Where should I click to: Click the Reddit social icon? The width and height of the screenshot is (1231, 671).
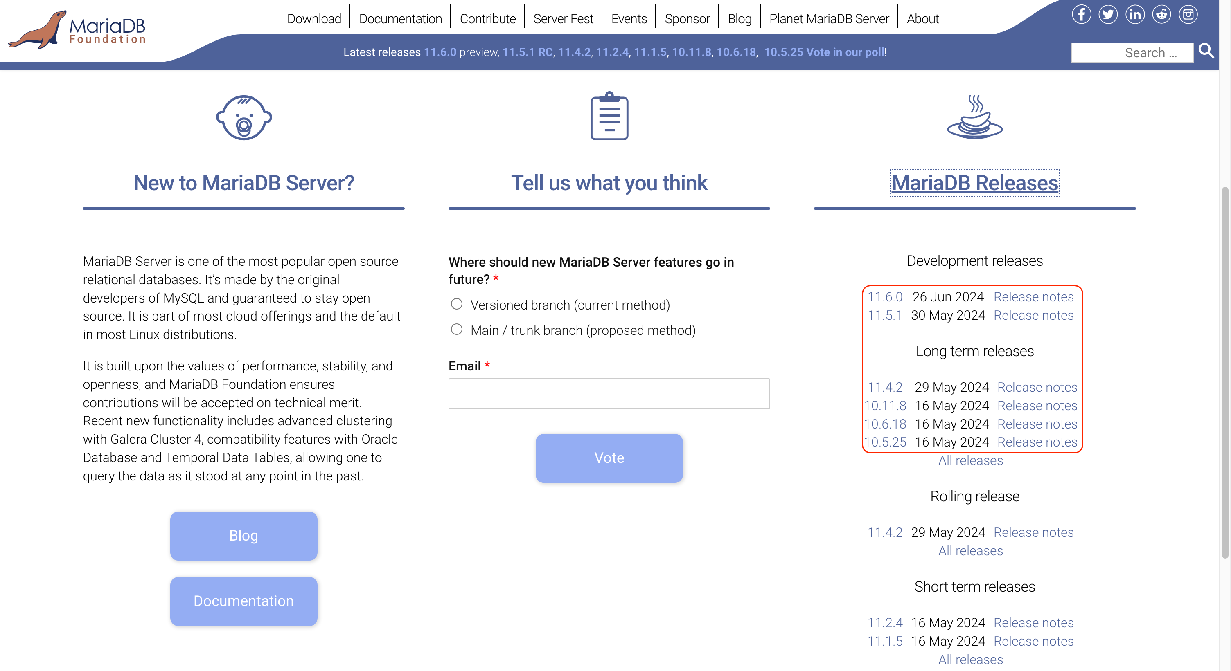point(1161,14)
